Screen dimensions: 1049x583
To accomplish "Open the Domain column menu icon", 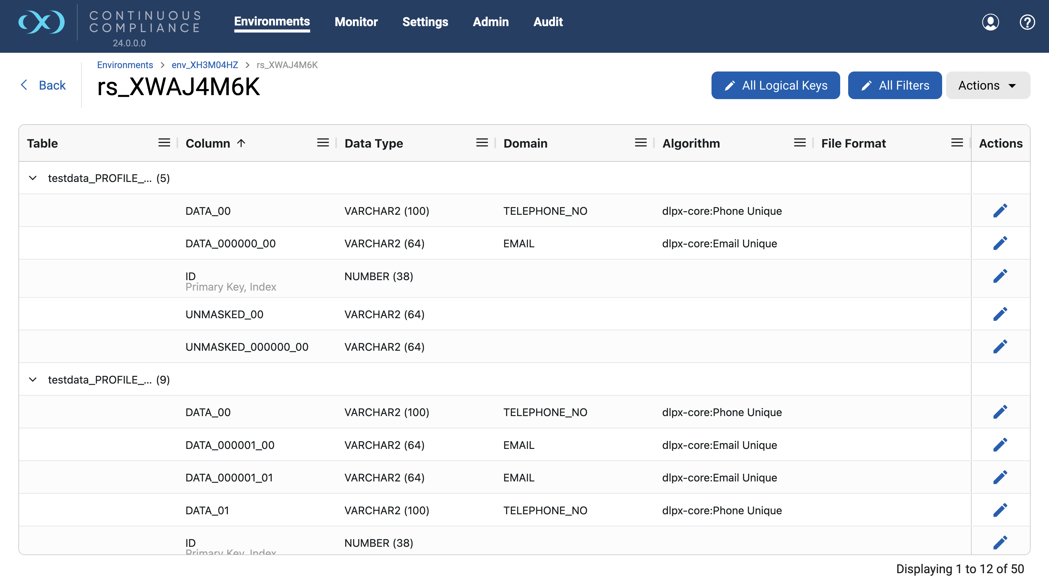I will pos(641,143).
